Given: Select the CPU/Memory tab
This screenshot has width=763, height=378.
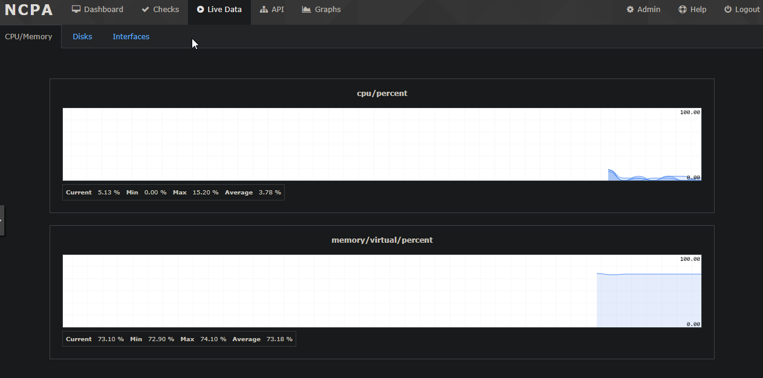Looking at the screenshot, I should pos(28,37).
